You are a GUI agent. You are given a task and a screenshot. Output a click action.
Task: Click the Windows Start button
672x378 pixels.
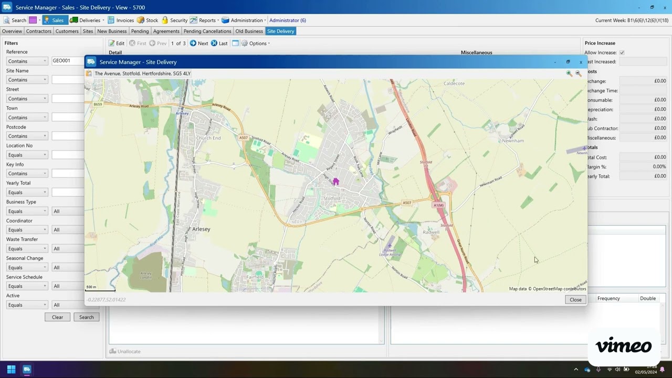click(x=11, y=369)
